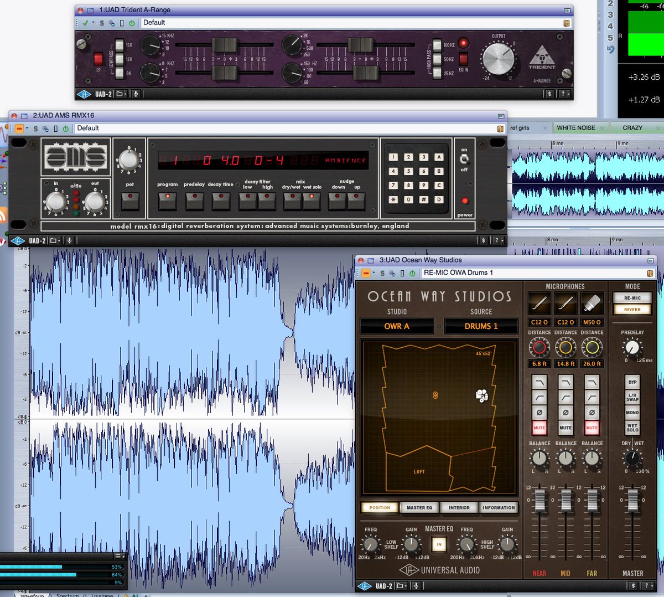Screen dimensions: 664x597
Task: Select the M50 far microphone icon
Action: [x=592, y=304]
